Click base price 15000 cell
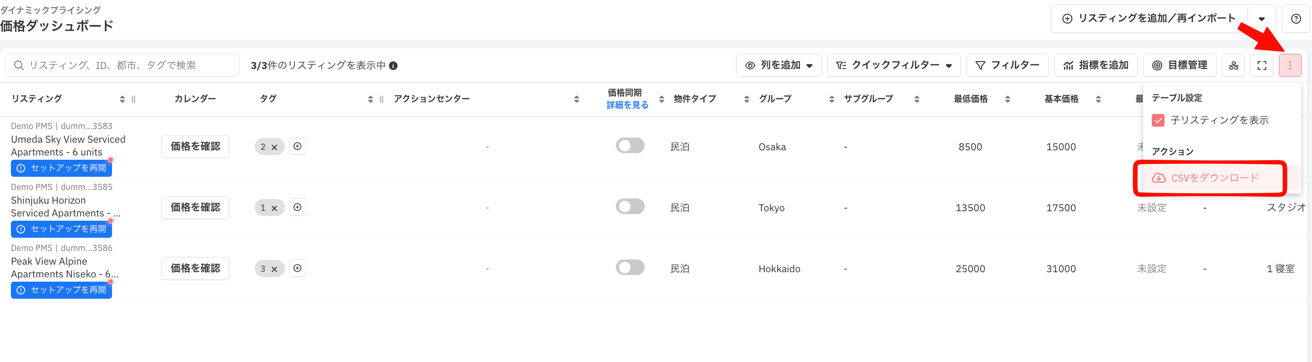1312x362 pixels. pyautogui.click(x=1061, y=147)
